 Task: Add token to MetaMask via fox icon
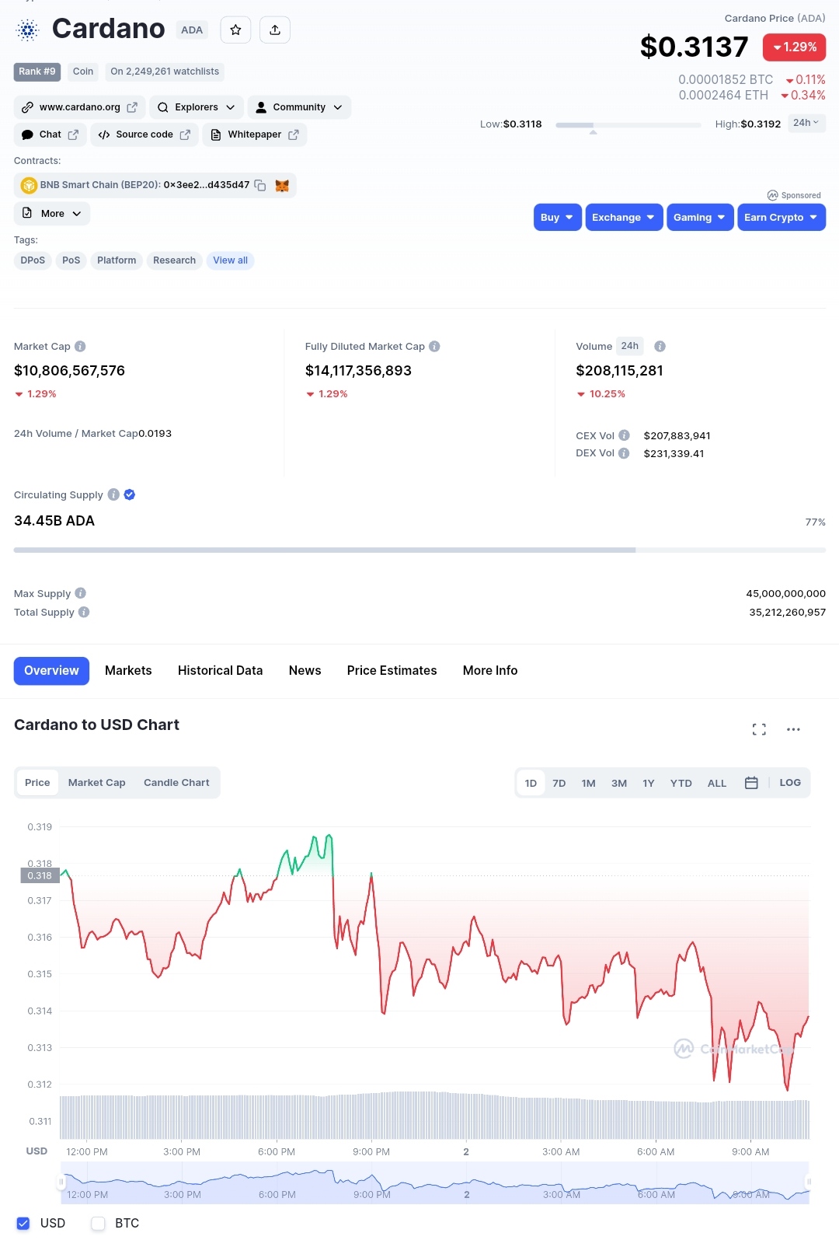click(x=282, y=186)
